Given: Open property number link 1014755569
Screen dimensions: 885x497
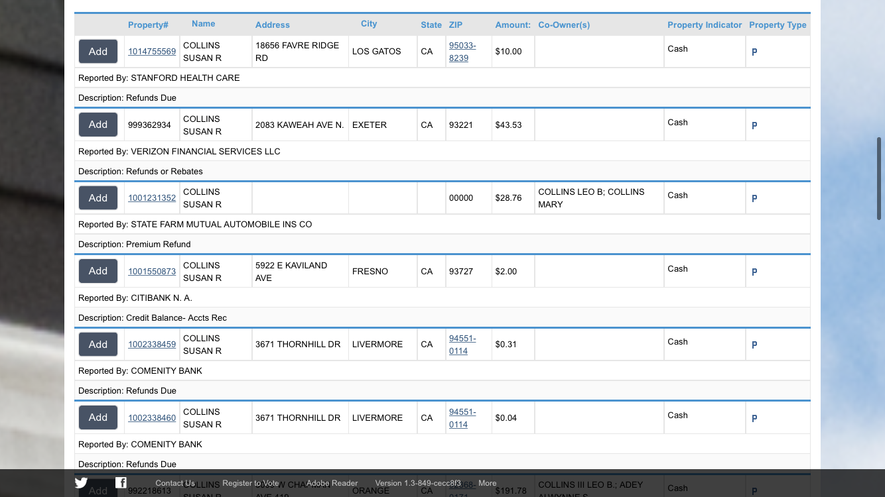Looking at the screenshot, I should [x=152, y=52].
